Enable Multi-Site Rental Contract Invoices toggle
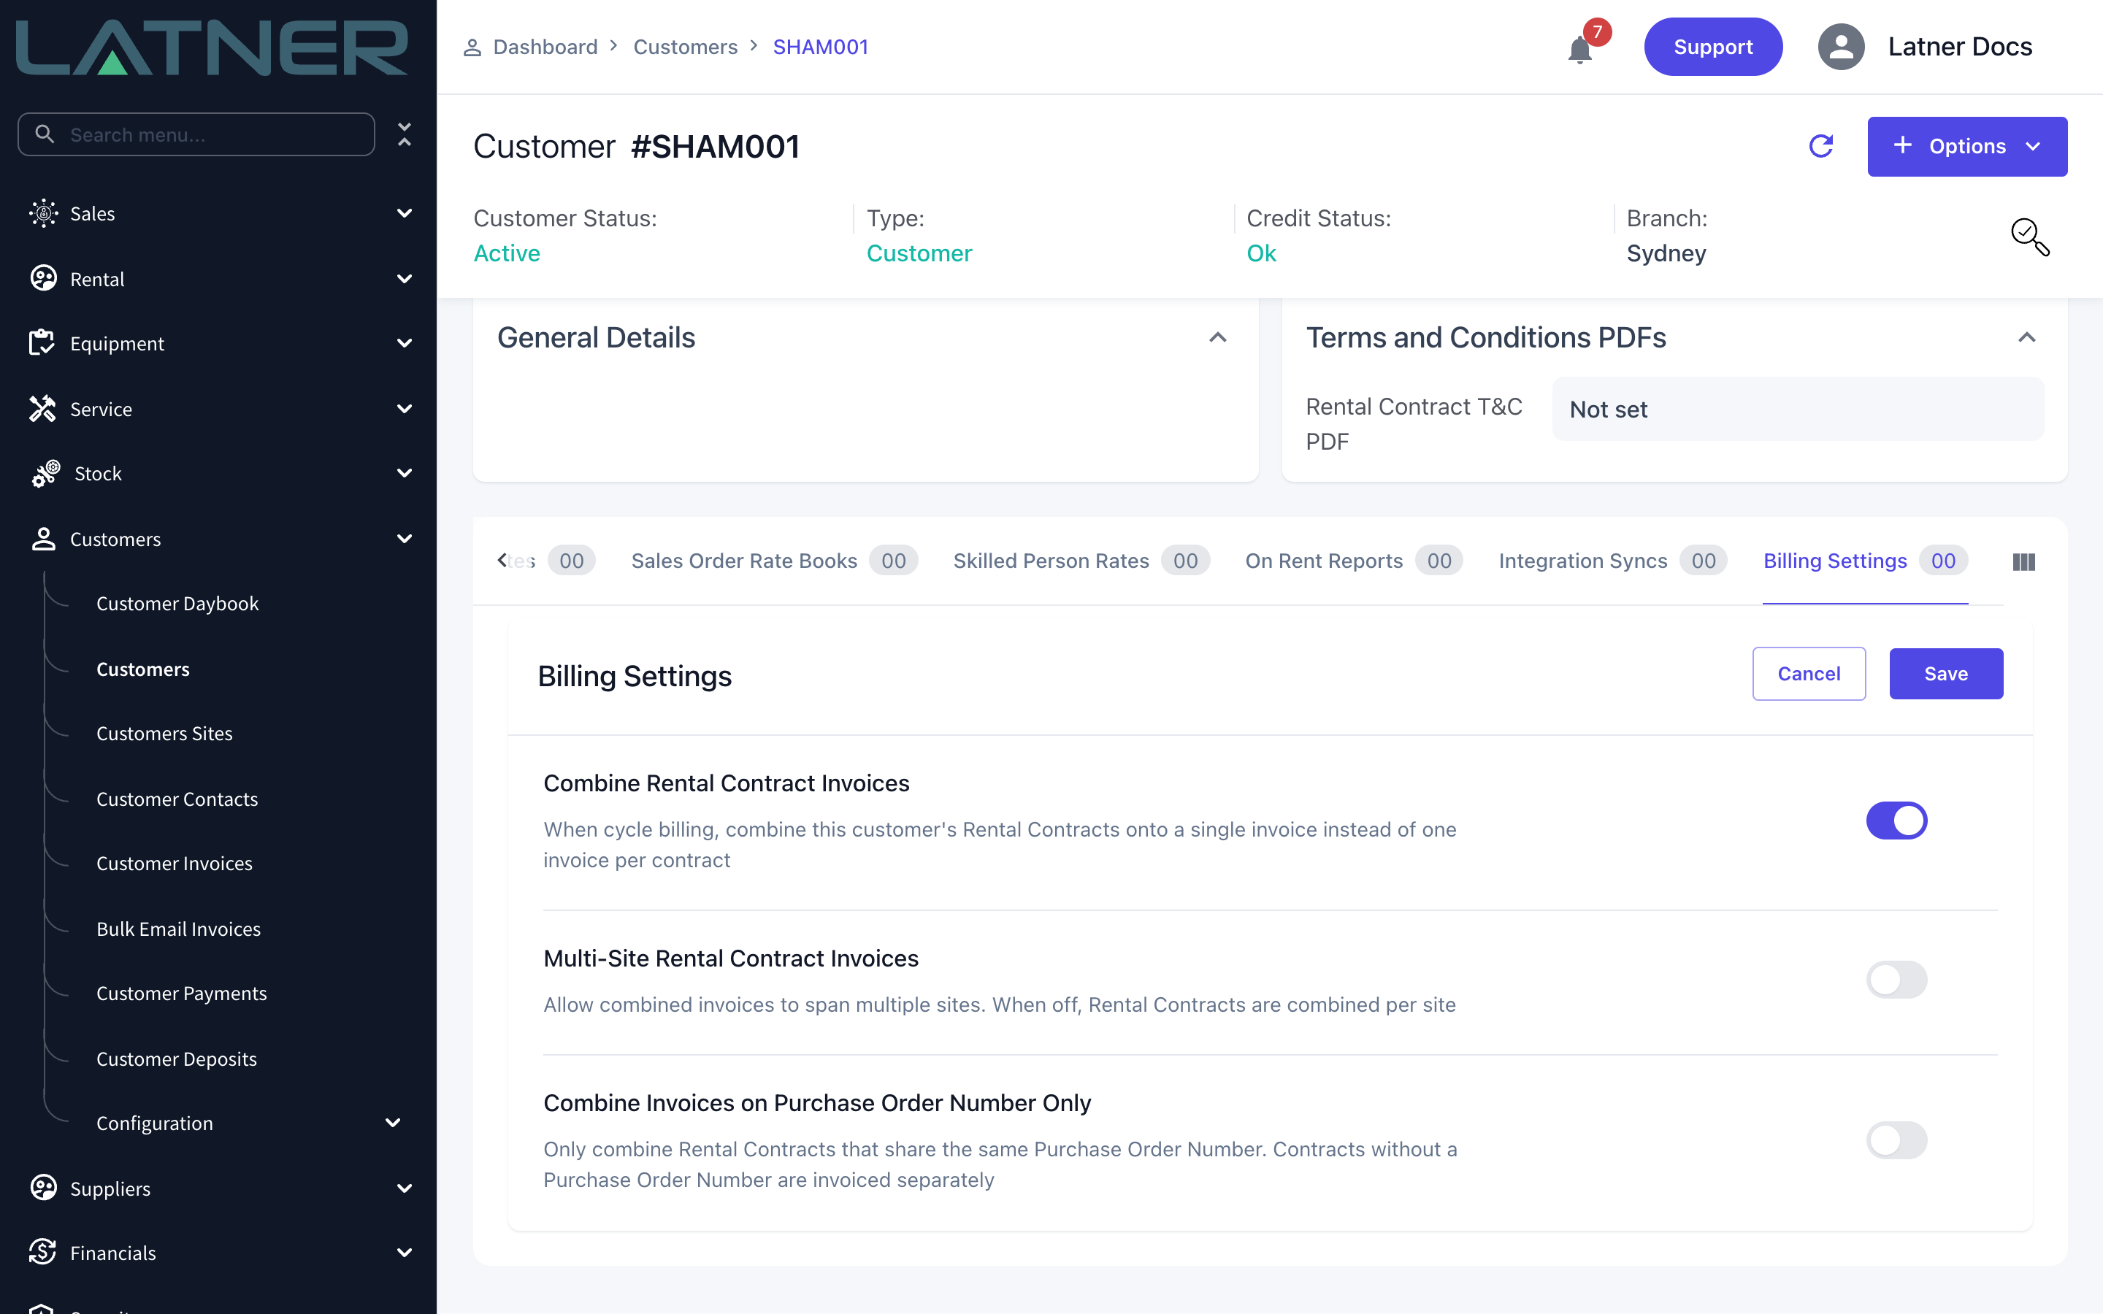The image size is (2103, 1314). tap(1896, 980)
